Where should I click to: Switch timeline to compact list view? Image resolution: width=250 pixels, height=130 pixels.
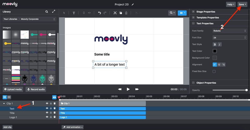(9, 97)
